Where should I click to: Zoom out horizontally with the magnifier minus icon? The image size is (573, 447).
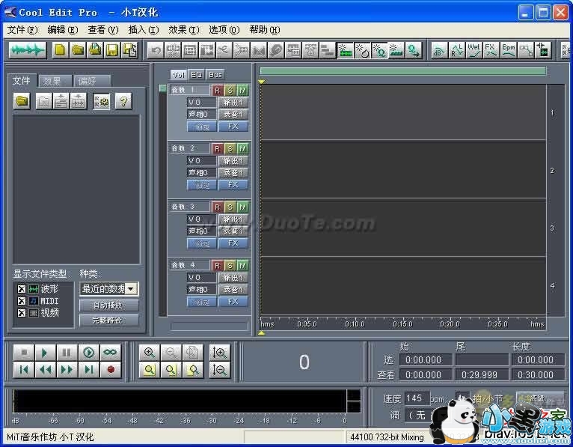pyautogui.click(x=171, y=353)
